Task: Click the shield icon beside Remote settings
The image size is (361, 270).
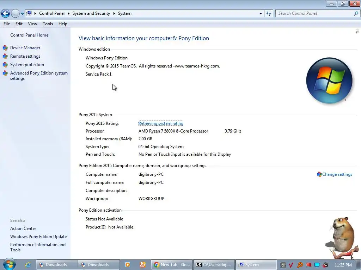Action: (5, 56)
